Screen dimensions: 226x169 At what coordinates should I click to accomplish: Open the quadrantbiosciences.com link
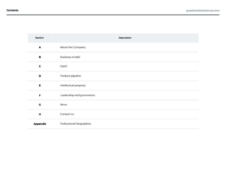click(203, 11)
